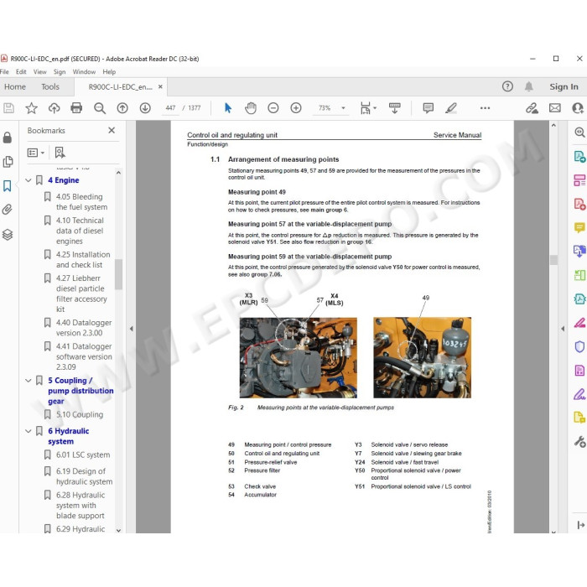587x587 pixels.
Task: Open Export PDF tool in right pane
Action: pyautogui.click(x=579, y=157)
